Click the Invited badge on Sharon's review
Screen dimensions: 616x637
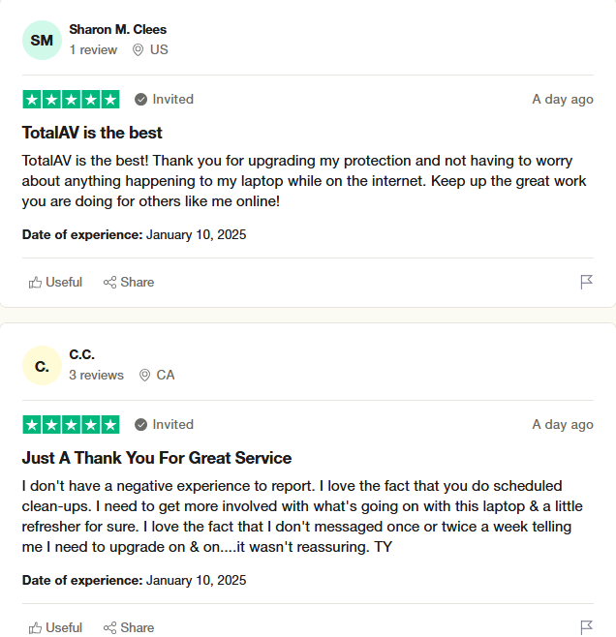tap(165, 99)
